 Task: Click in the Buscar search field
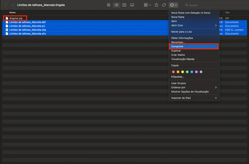click(215, 5)
